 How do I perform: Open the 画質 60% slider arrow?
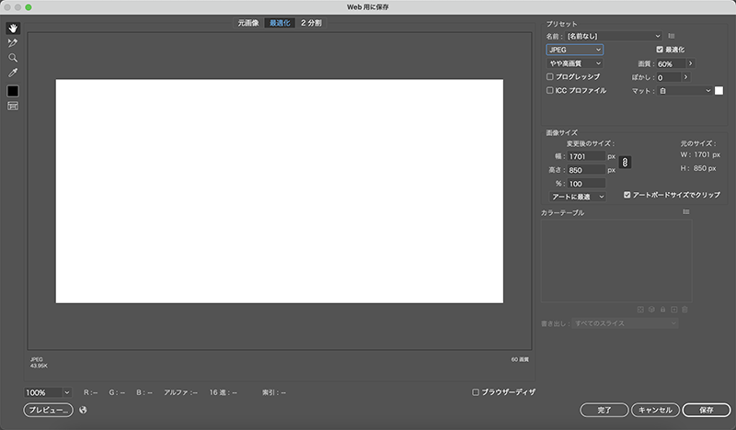[691, 63]
